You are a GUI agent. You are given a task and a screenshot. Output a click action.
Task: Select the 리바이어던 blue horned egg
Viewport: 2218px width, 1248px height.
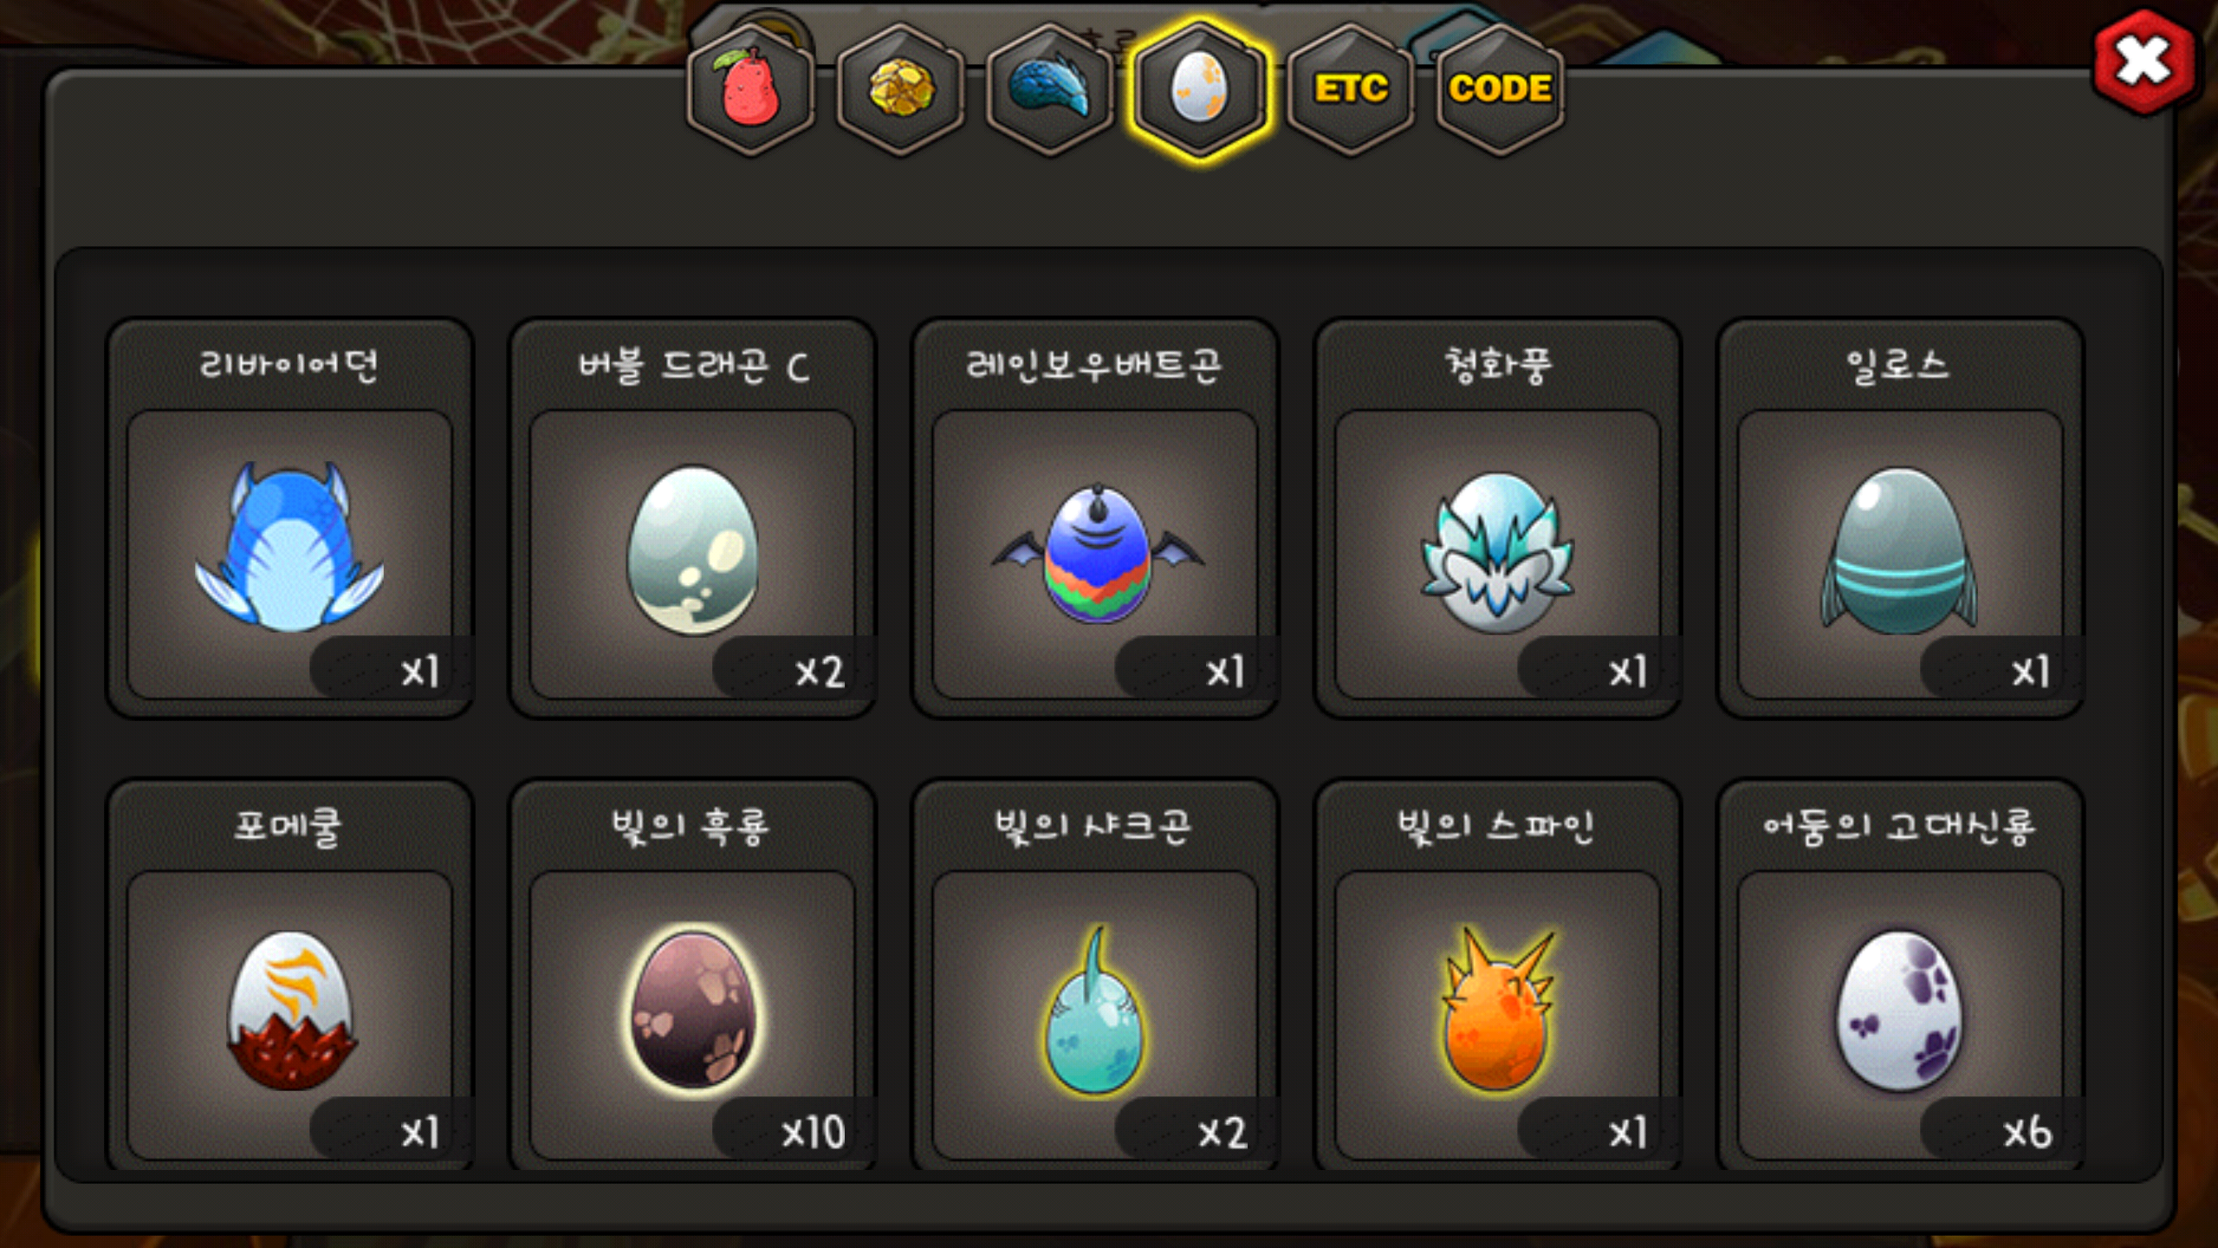289,555
